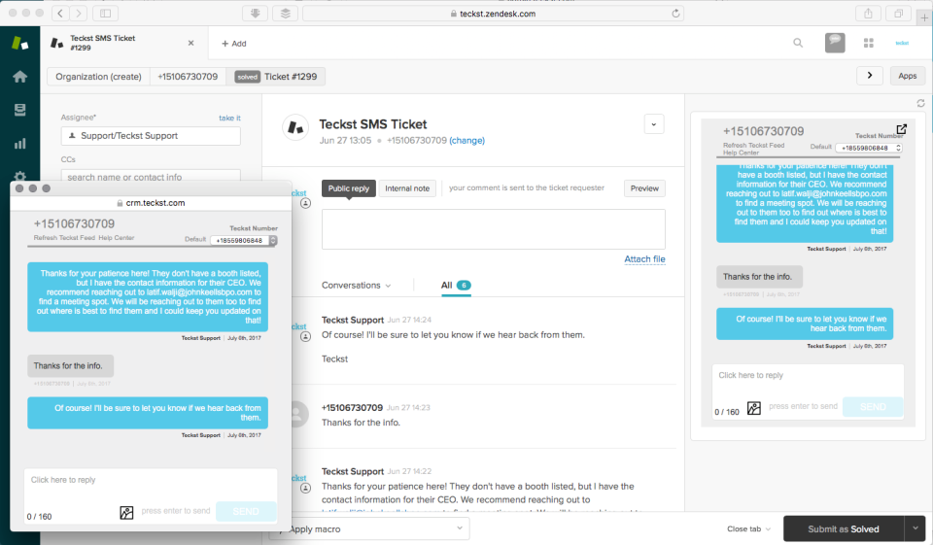Click SEND button in crm.teckst.com window
This screenshot has height=545, width=933.
click(x=246, y=511)
